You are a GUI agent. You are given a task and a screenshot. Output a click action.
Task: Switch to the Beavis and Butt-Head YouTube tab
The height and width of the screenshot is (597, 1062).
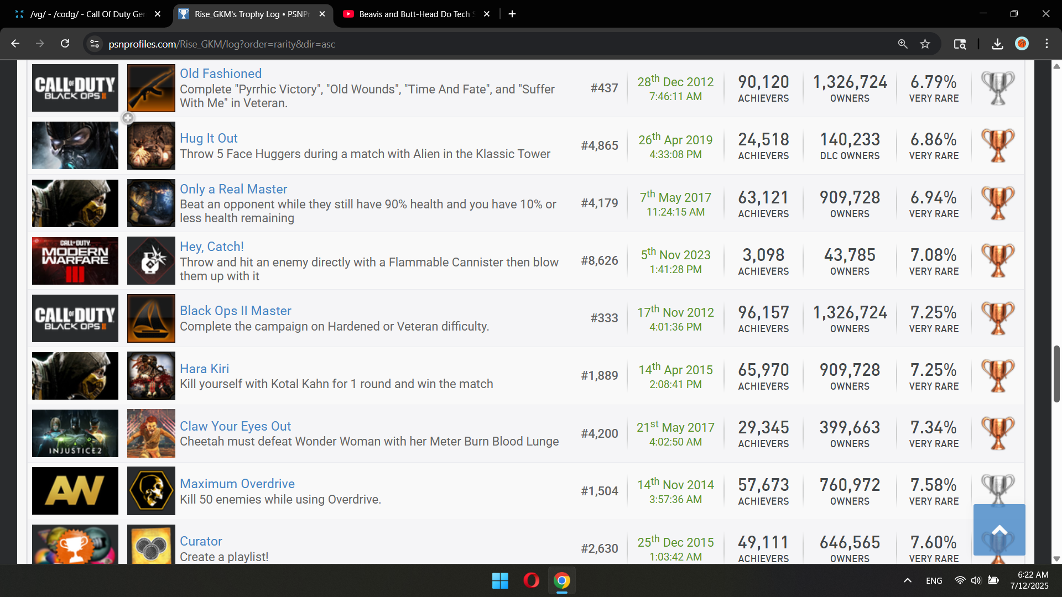[x=416, y=14]
